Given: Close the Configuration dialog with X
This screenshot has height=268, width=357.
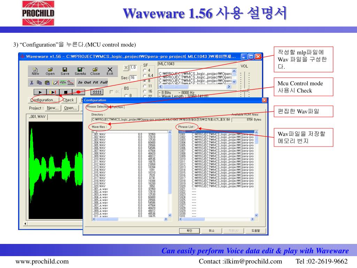Looking at the screenshot, I should tap(264, 100).
